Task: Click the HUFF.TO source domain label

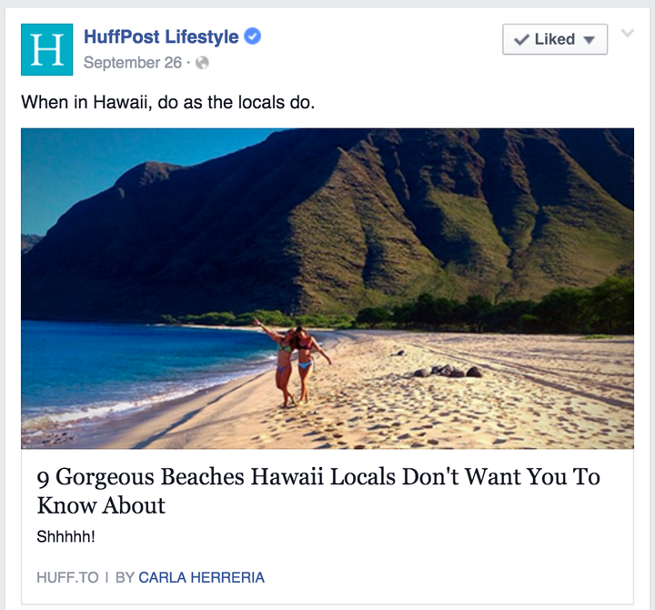Action: tap(67, 577)
